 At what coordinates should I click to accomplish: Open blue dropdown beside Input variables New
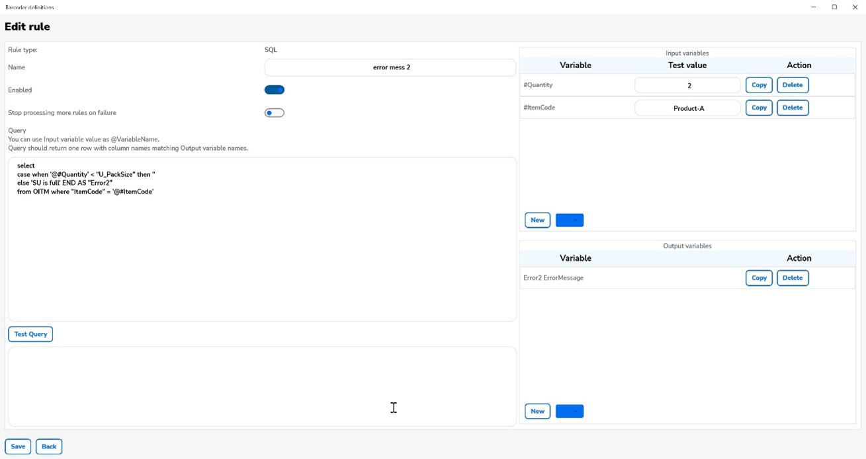(570, 220)
